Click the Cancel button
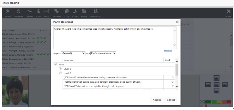 [171, 100]
